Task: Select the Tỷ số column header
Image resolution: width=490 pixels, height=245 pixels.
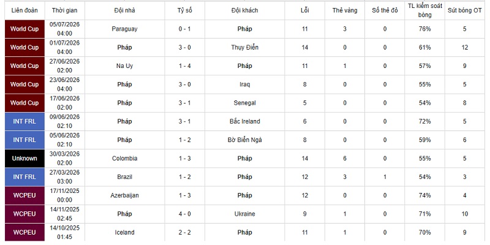Action: click(x=185, y=10)
